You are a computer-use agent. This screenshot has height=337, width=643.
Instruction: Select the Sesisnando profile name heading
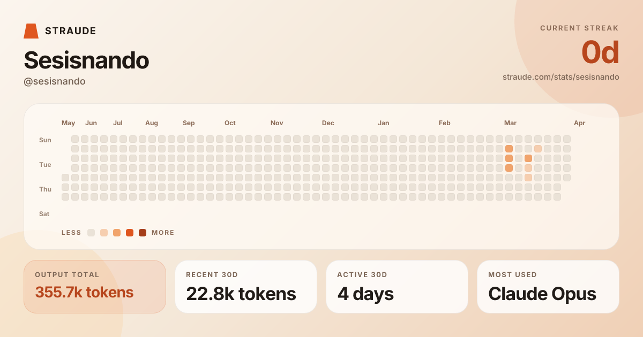86,60
